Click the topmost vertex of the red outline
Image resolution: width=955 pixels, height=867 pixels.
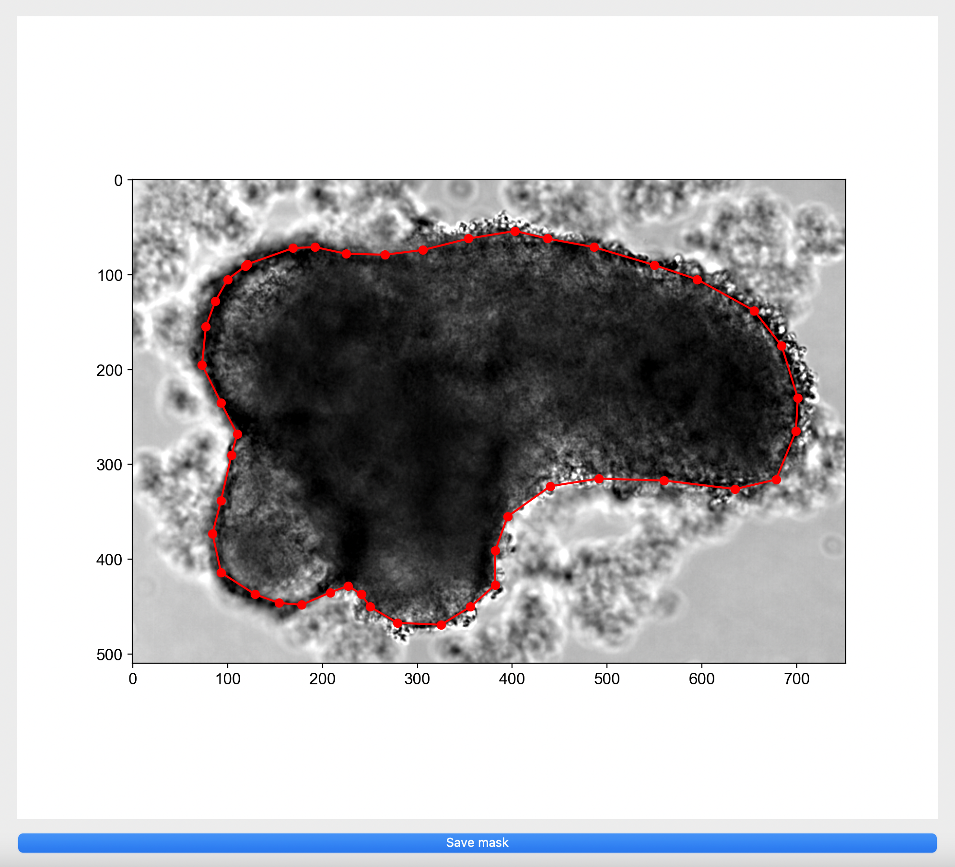[515, 232]
